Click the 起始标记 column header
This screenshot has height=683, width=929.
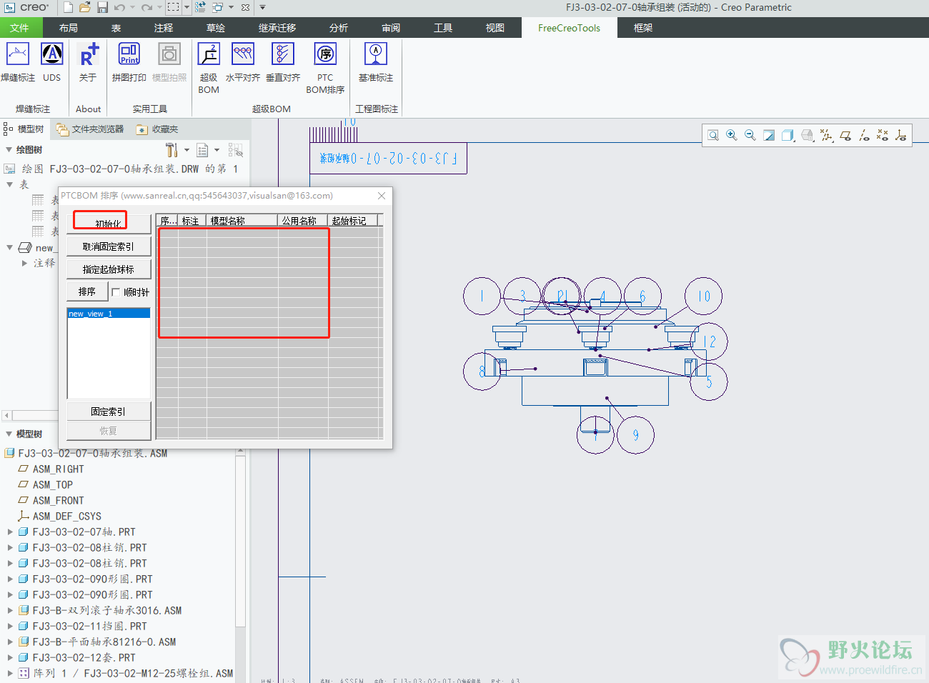352,221
